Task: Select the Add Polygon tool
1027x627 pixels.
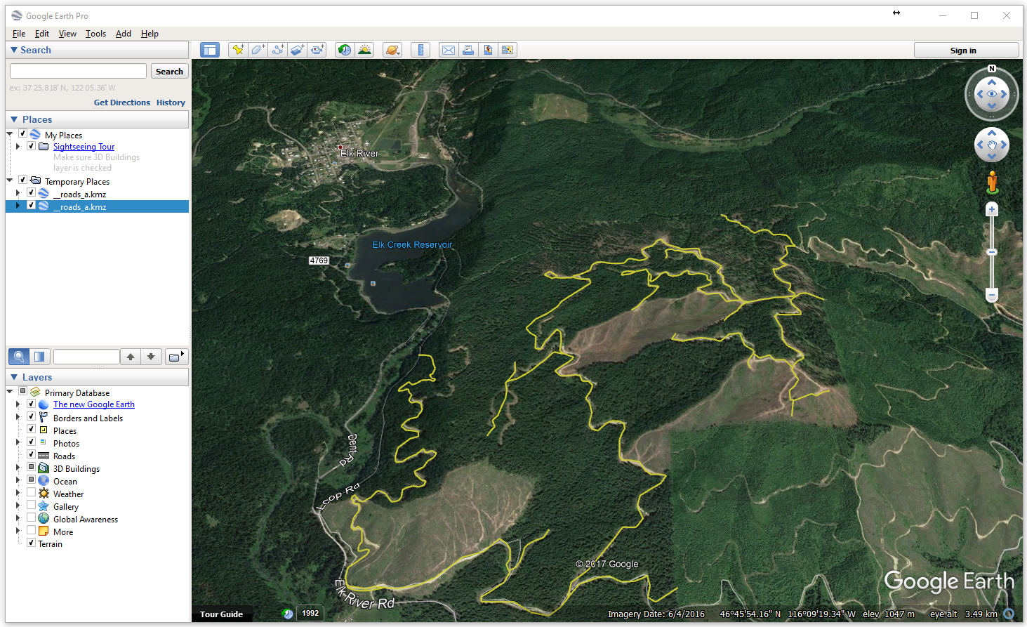Action: coord(258,50)
